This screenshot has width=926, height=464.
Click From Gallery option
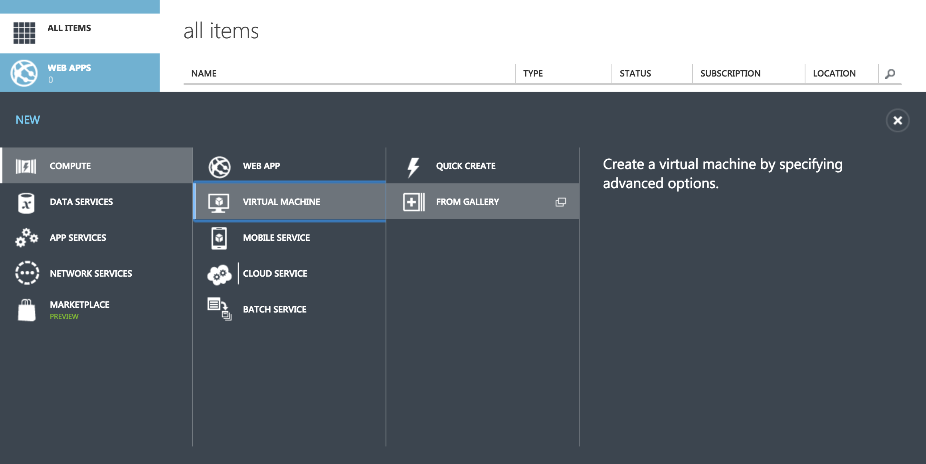[x=467, y=202]
